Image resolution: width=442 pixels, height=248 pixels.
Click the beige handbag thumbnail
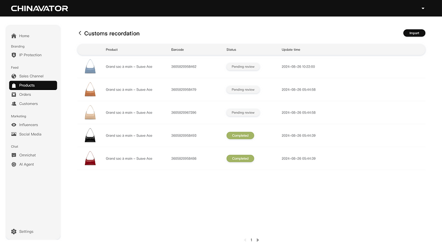pyautogui.click(x=90, y=113)
